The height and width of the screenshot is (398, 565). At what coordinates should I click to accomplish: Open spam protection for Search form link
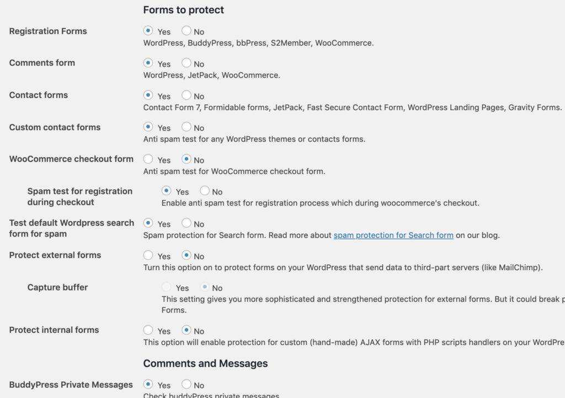393,235
